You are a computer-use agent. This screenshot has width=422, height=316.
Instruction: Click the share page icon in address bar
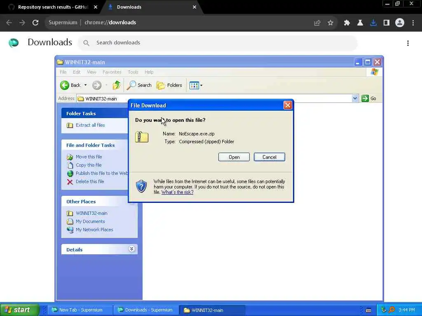coord(317,23)
